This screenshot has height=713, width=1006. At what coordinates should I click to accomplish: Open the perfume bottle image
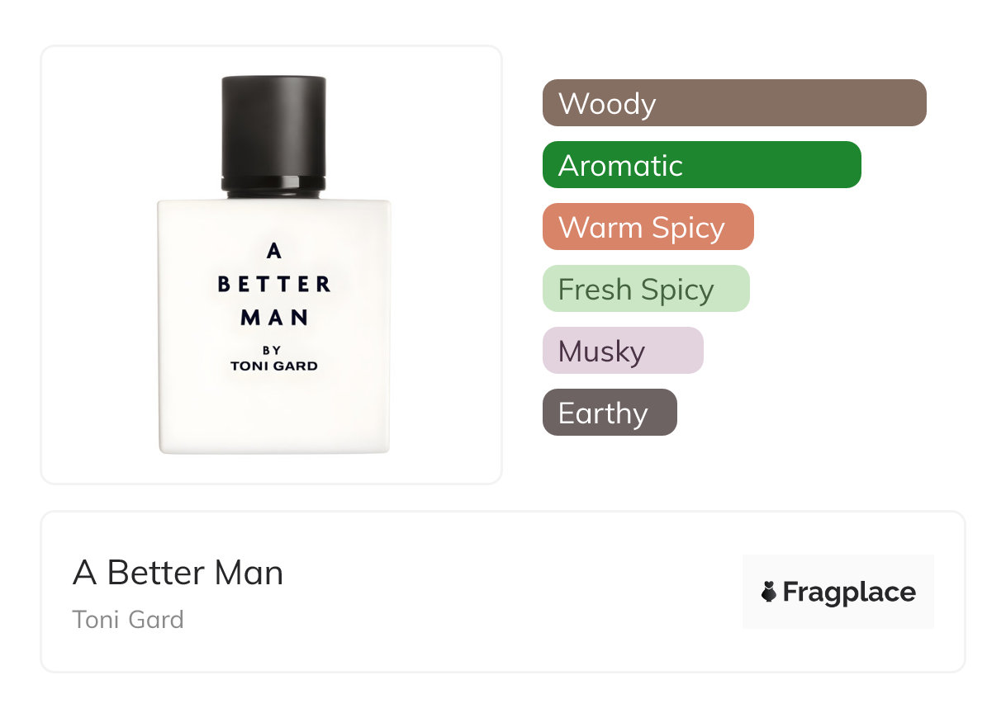click(273, 265)
